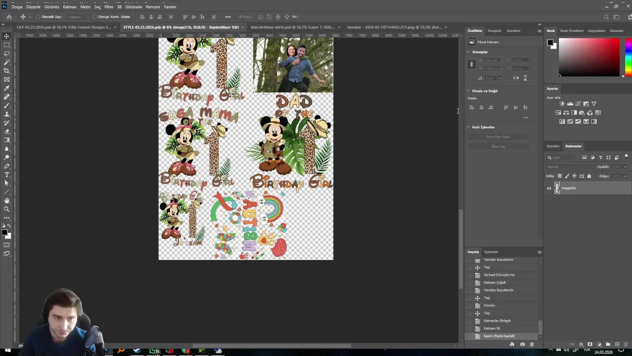Collapse the Hızlı İşlemler section
632x356 pixels.
(x=469, y=127)
